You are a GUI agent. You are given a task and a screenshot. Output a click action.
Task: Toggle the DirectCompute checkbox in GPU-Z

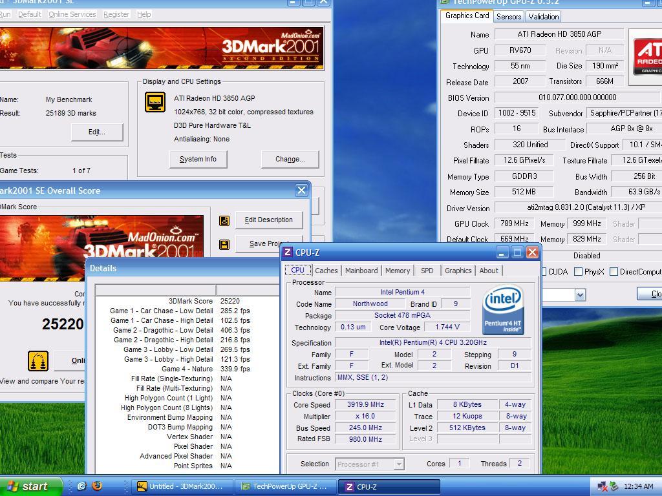(614, 272)
